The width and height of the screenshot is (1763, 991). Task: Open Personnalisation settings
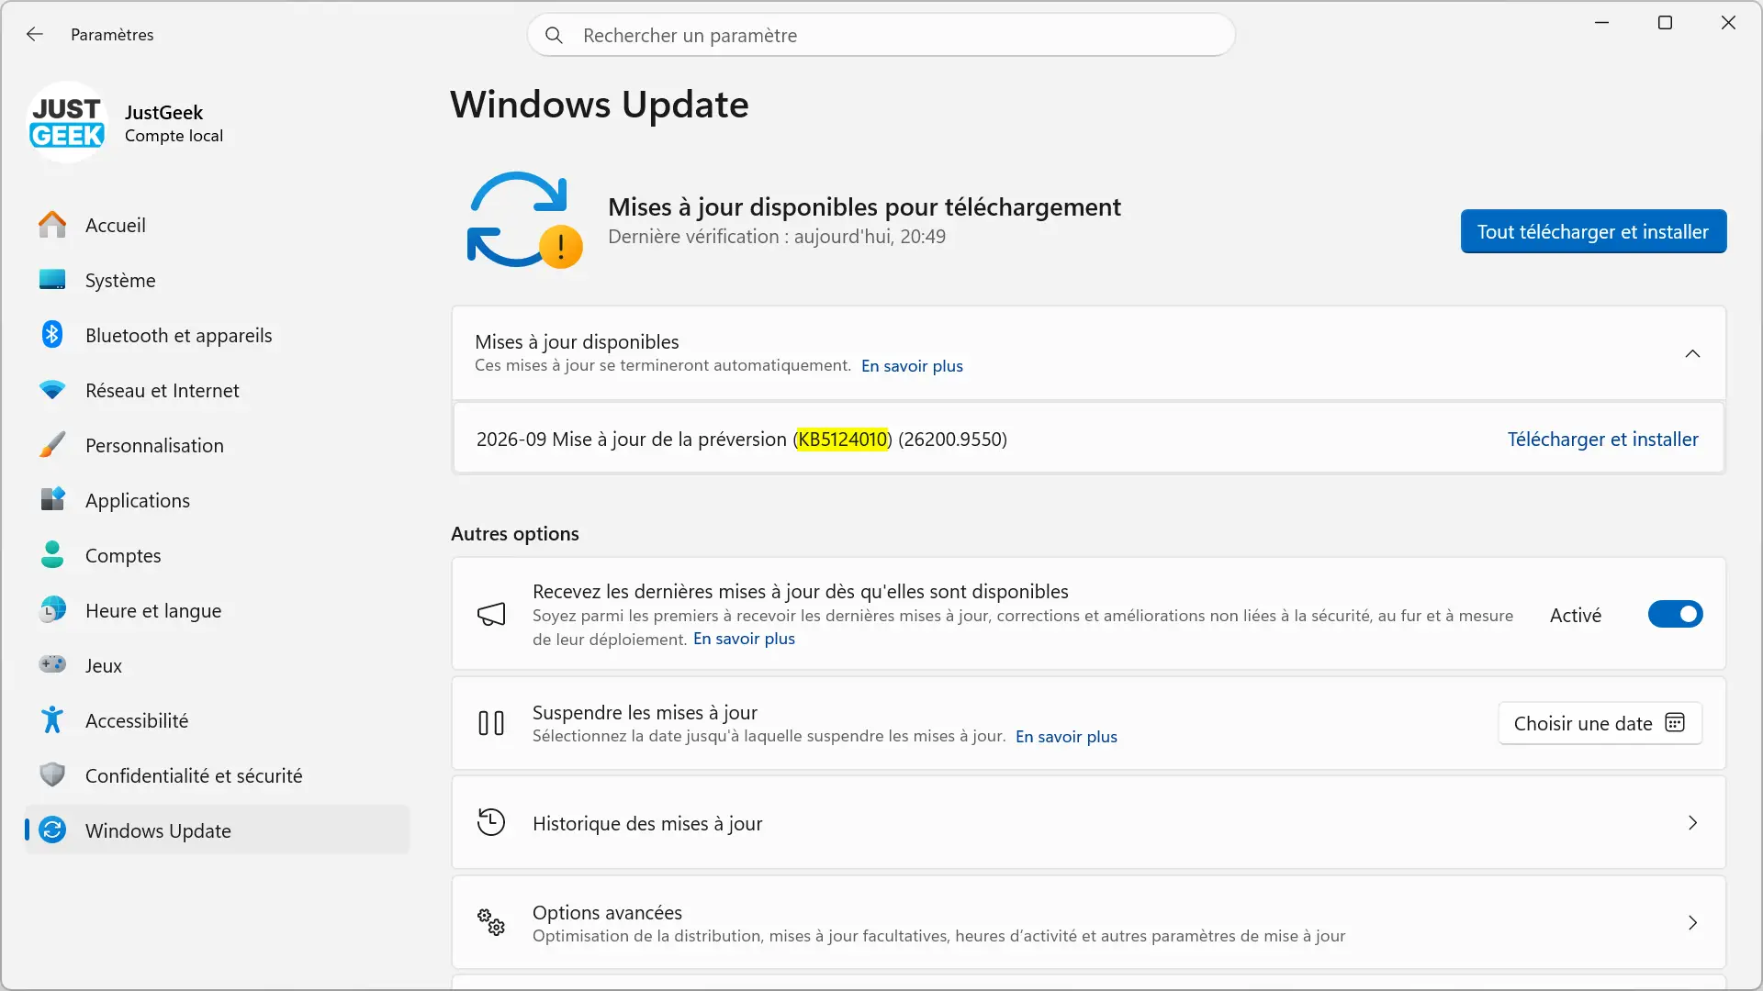217,445
